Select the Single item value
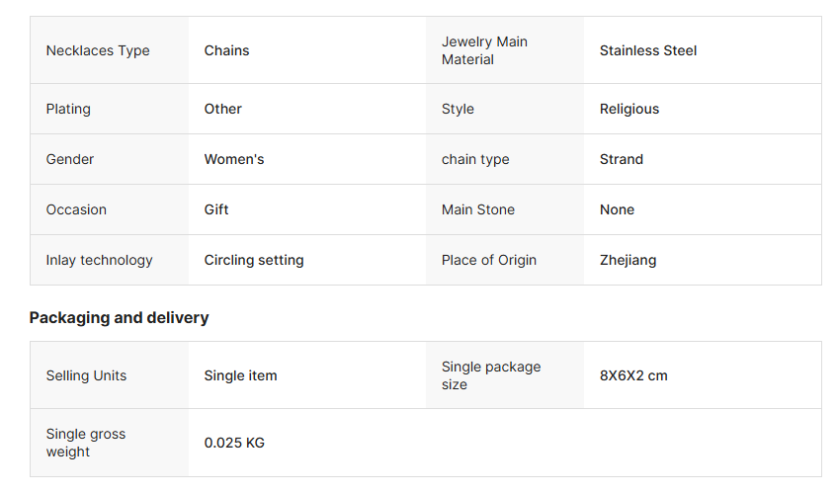Viewport: 837px width, 494px height. (x=240, y=375)
